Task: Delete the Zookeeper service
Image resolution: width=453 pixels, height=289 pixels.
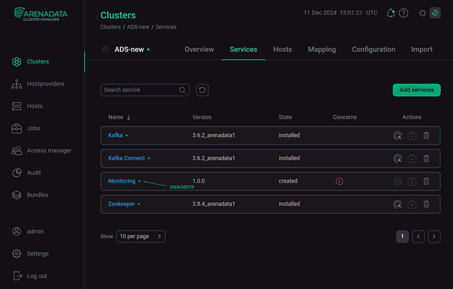Action: point(426,204)
